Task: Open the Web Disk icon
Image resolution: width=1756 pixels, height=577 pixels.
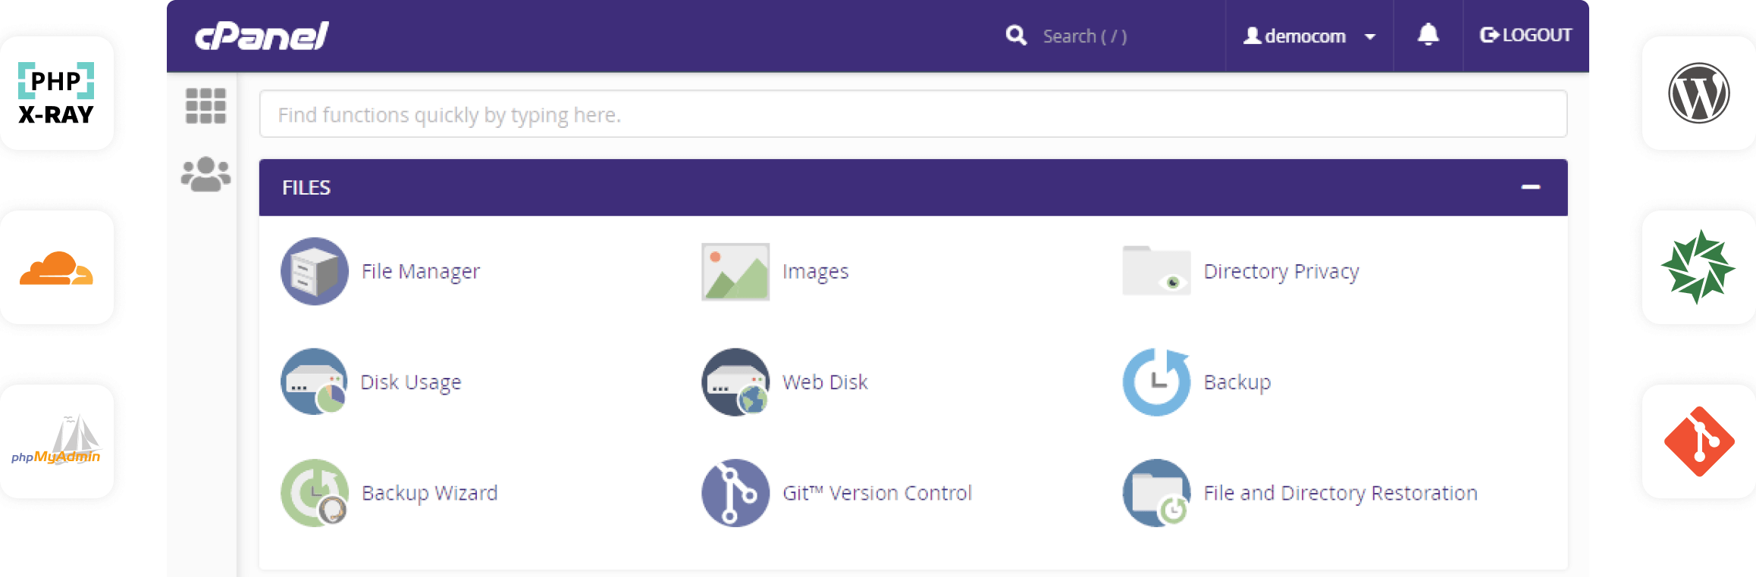Action: [735, 382]
